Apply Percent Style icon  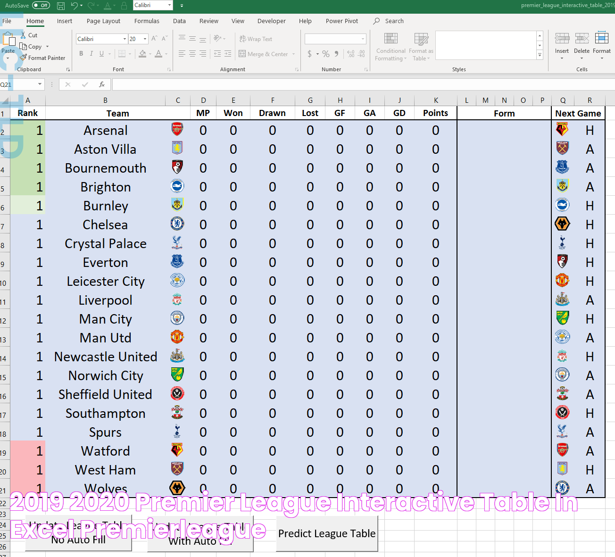(x=326, y=54)
